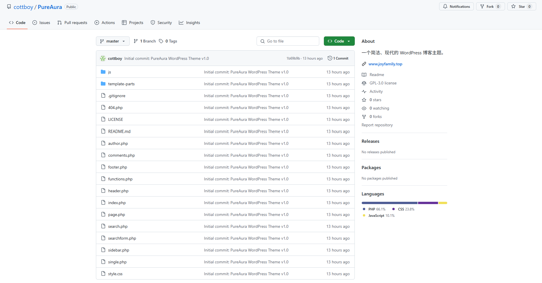Open the Packages section heading
542x283 pixels.
[x=371, y=167]
